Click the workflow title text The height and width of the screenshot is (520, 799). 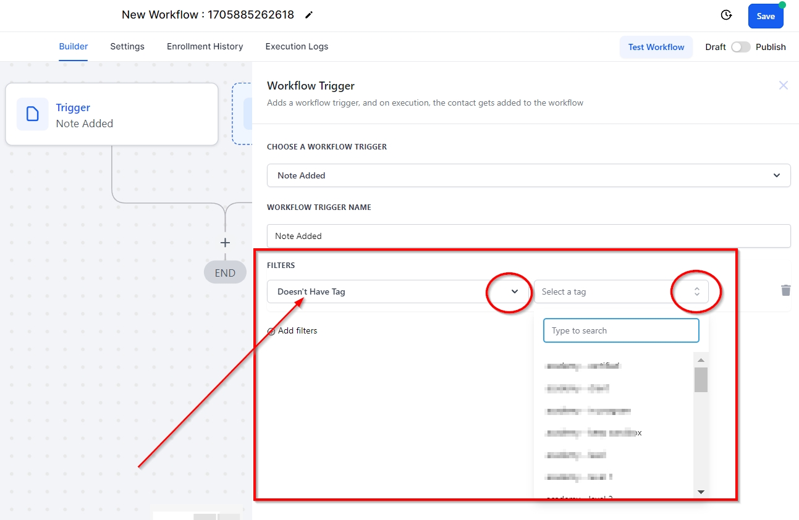click(x=208, y=15)
